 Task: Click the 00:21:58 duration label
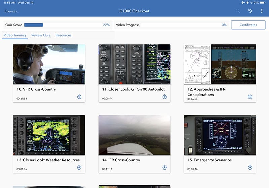click(x=22, y=99)
